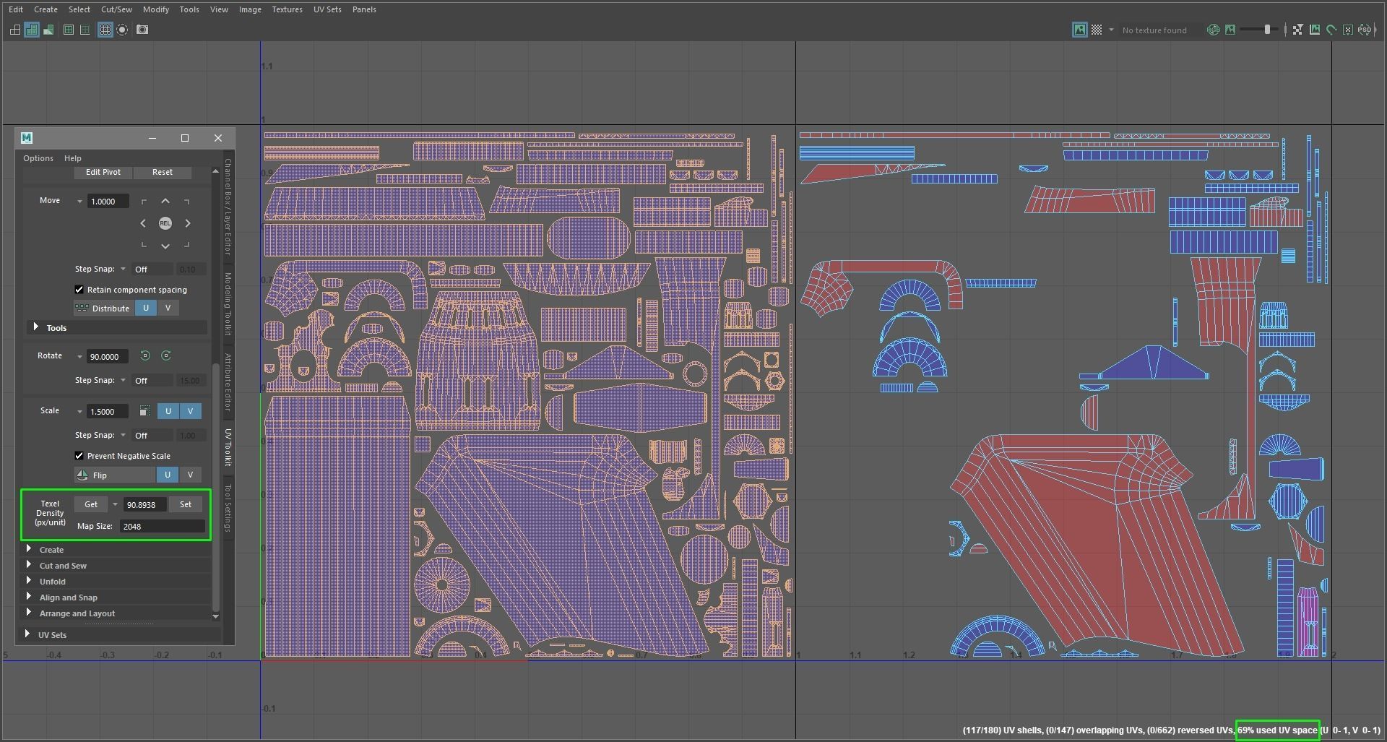Click the dim image icon

click(x=1230, y=30)
